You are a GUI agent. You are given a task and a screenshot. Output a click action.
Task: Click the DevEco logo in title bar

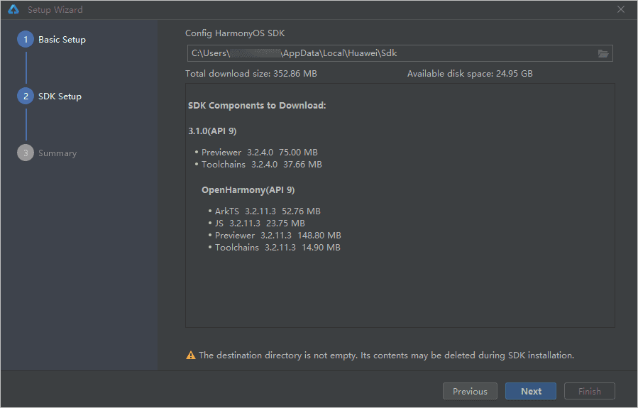coord(13,10)
